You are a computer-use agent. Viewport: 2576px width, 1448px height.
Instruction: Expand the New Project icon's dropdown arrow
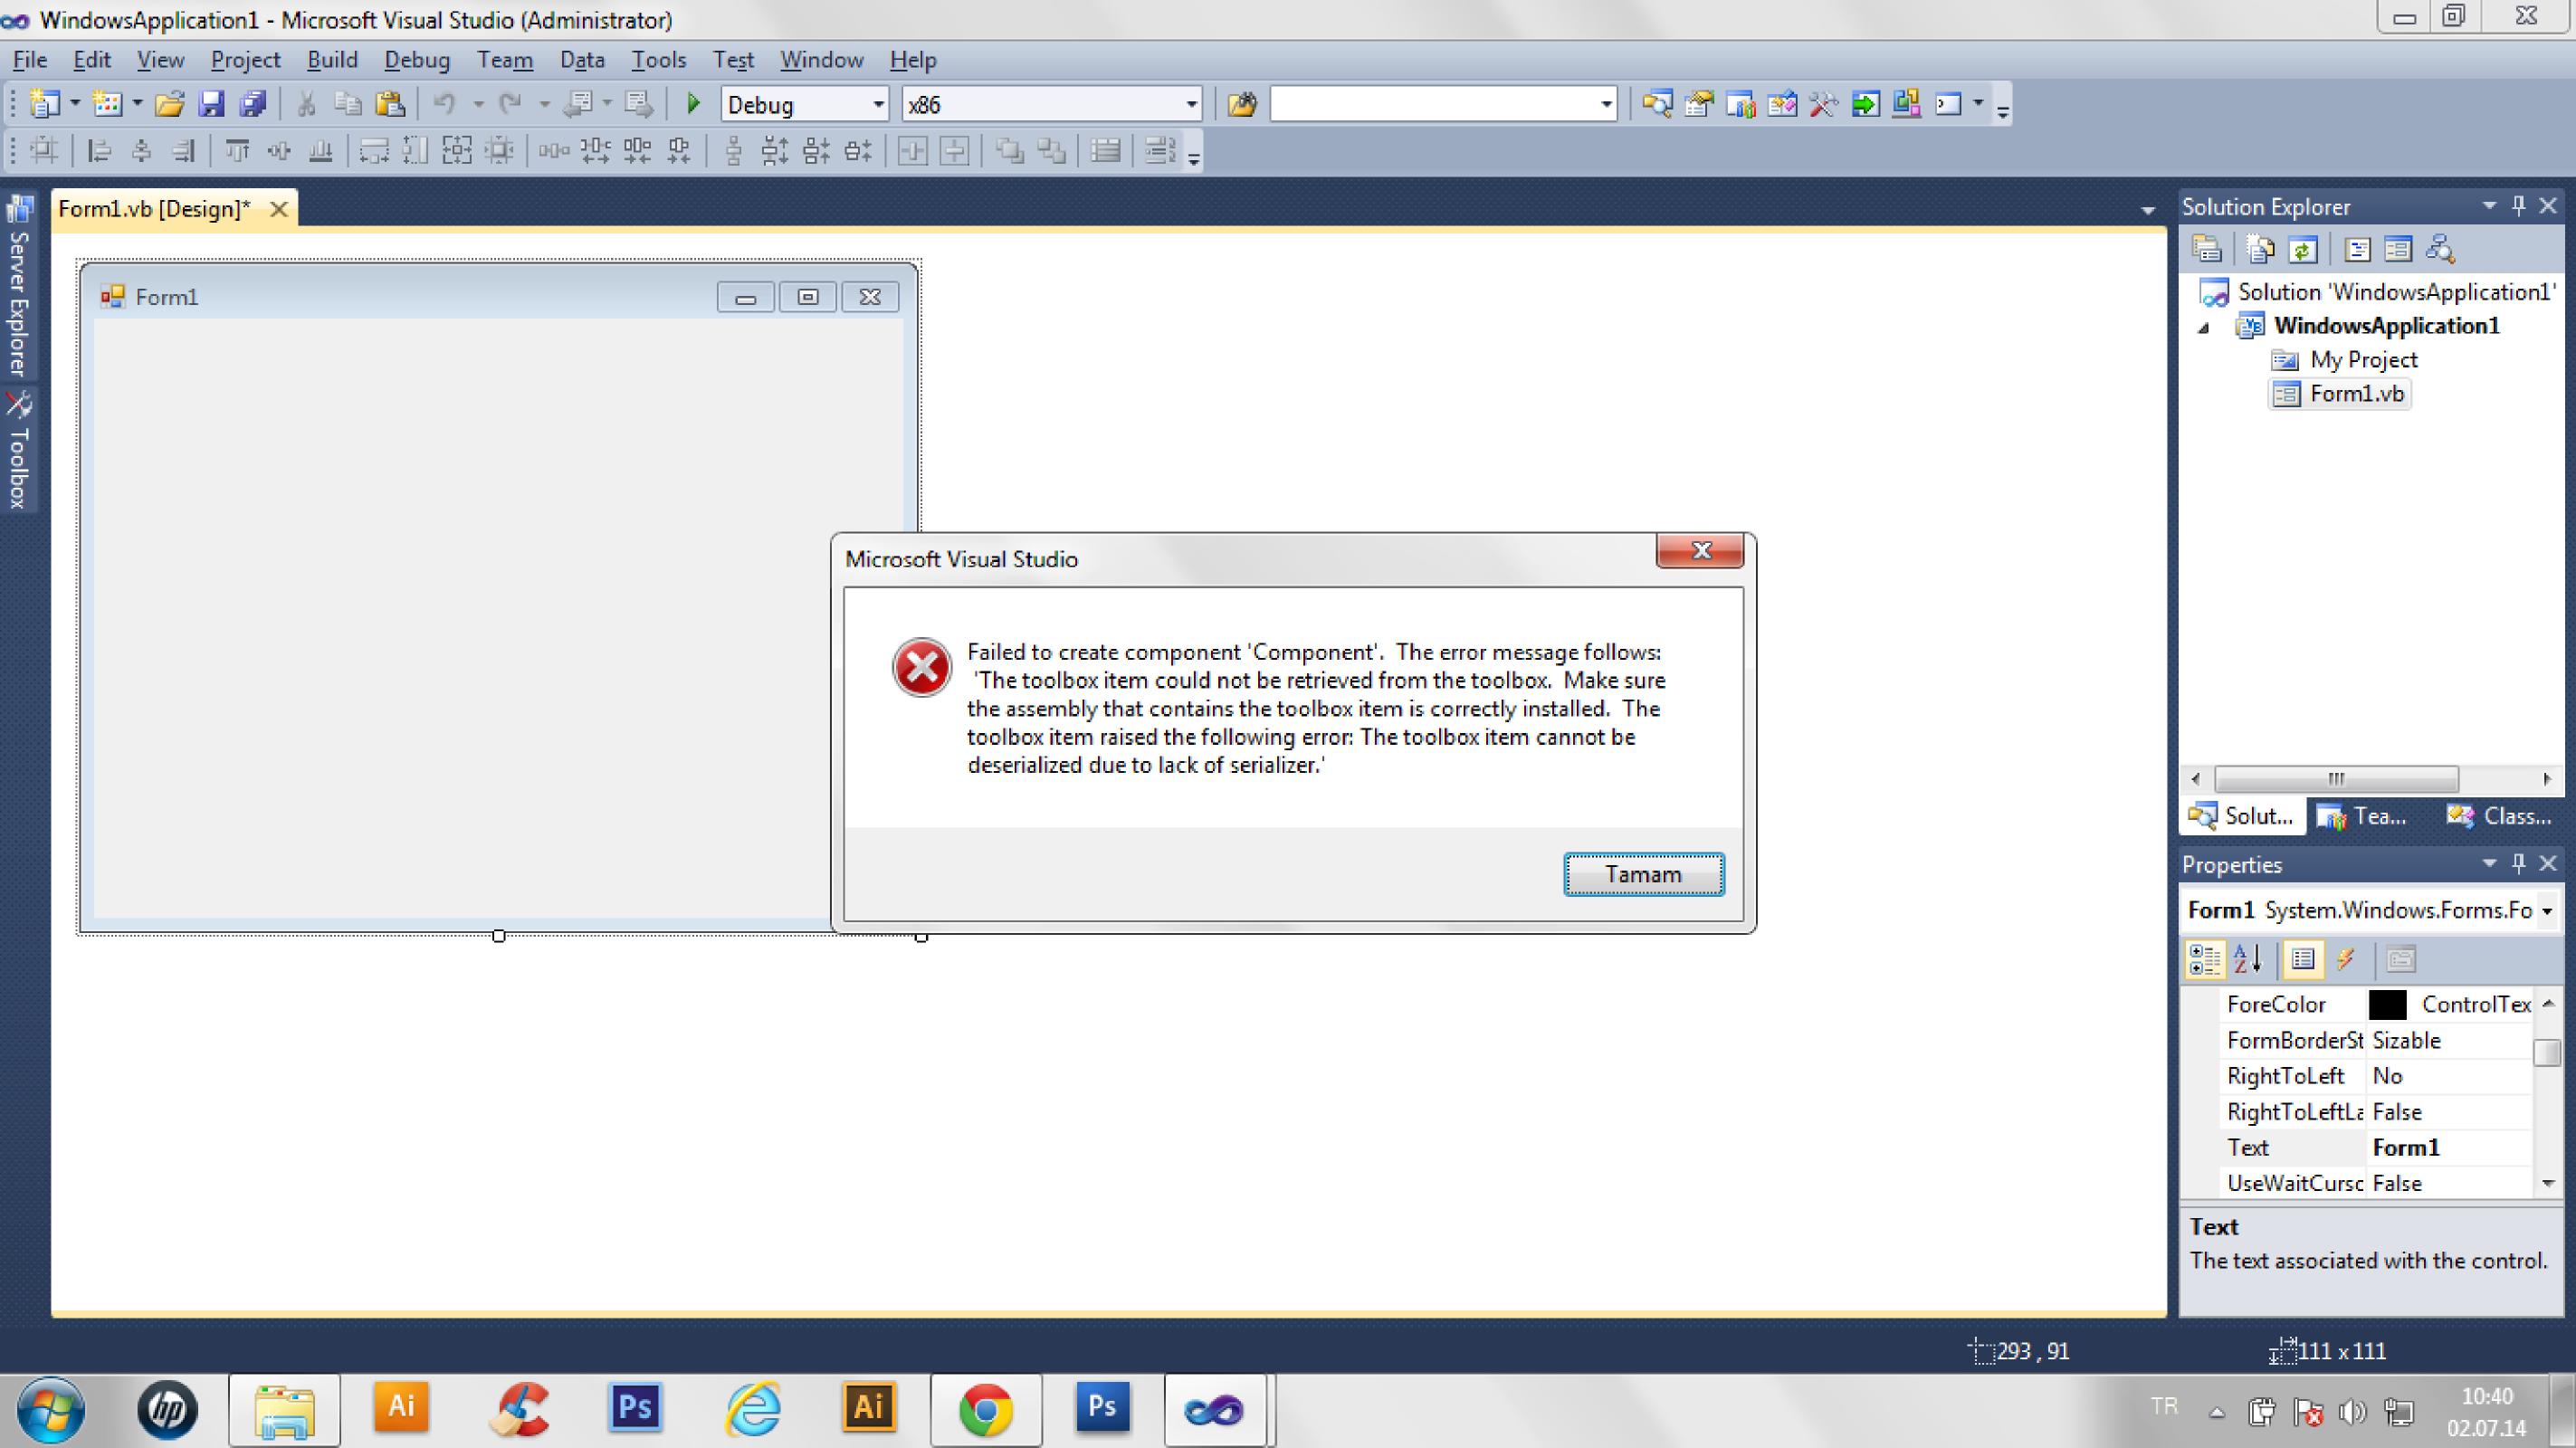click(x=74, y=104)
